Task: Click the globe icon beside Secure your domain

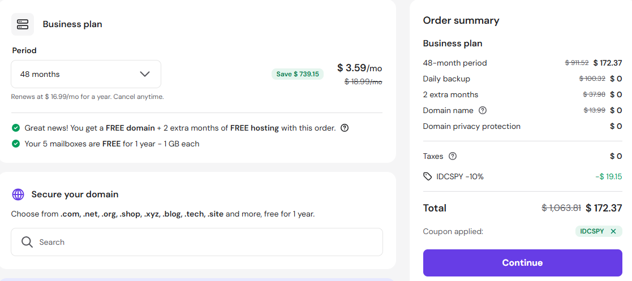Action: pos(18,194)
